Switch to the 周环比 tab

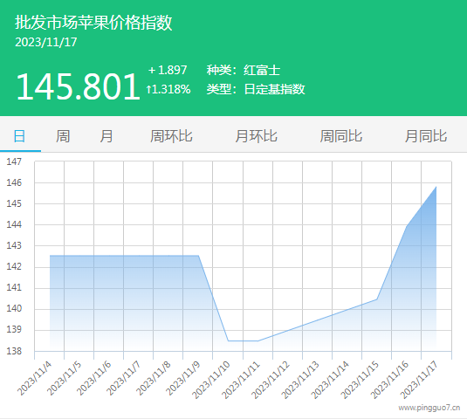[171, 136]
